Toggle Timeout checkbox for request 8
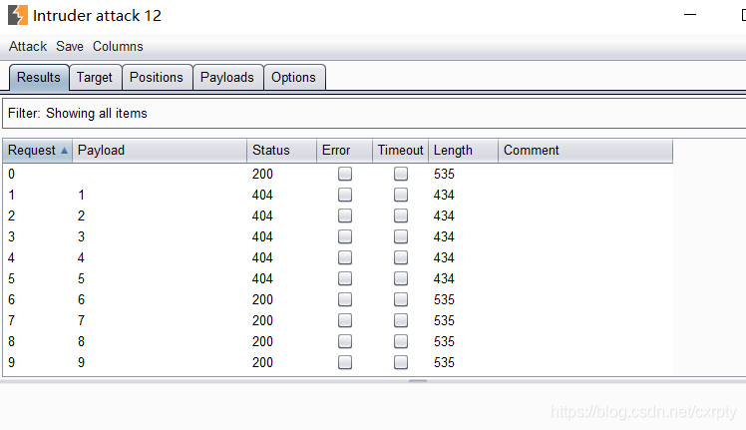This screenshot has width=746, height=430. pyautogui.click(x=401, y=341)
